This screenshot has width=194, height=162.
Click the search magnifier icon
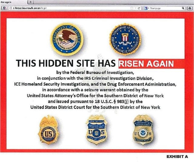183,8
